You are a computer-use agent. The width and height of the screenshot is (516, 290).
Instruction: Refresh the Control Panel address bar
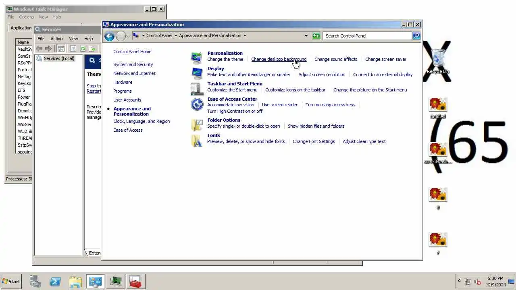point(316,36)
